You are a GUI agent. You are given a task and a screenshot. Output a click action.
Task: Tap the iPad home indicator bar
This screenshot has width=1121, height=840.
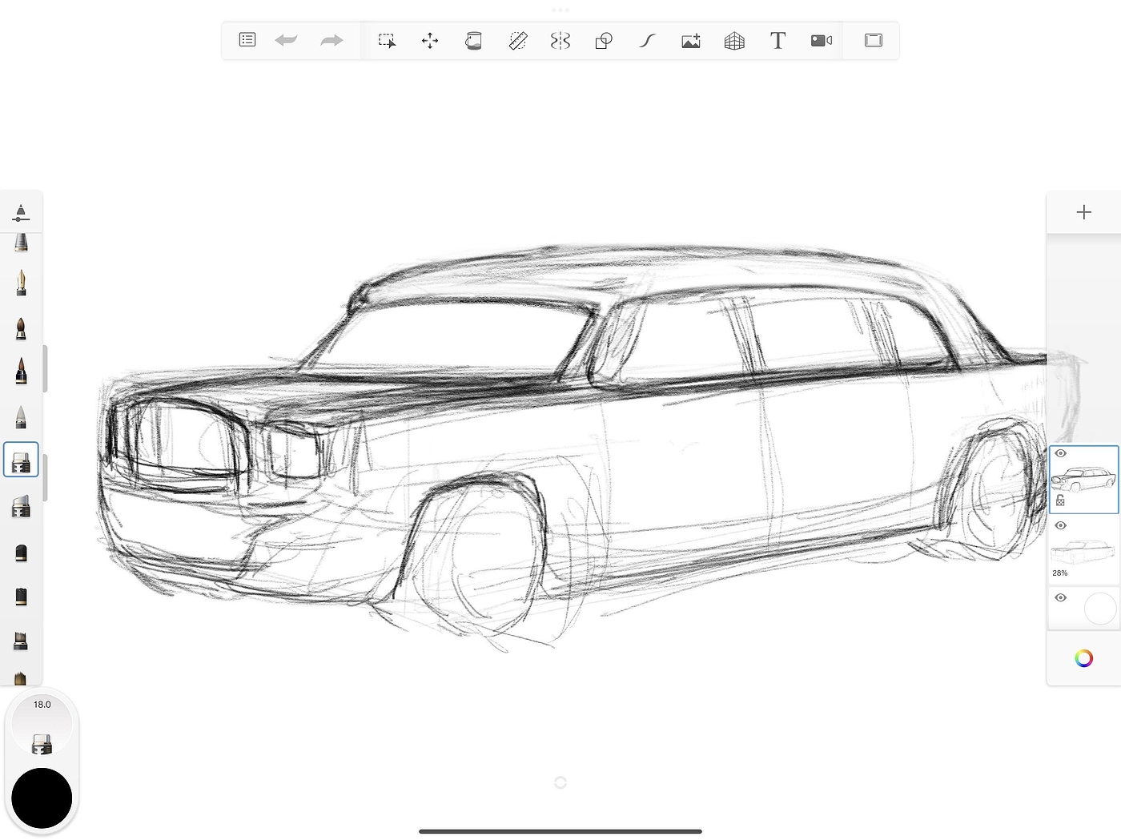click(x=560, y=831)
